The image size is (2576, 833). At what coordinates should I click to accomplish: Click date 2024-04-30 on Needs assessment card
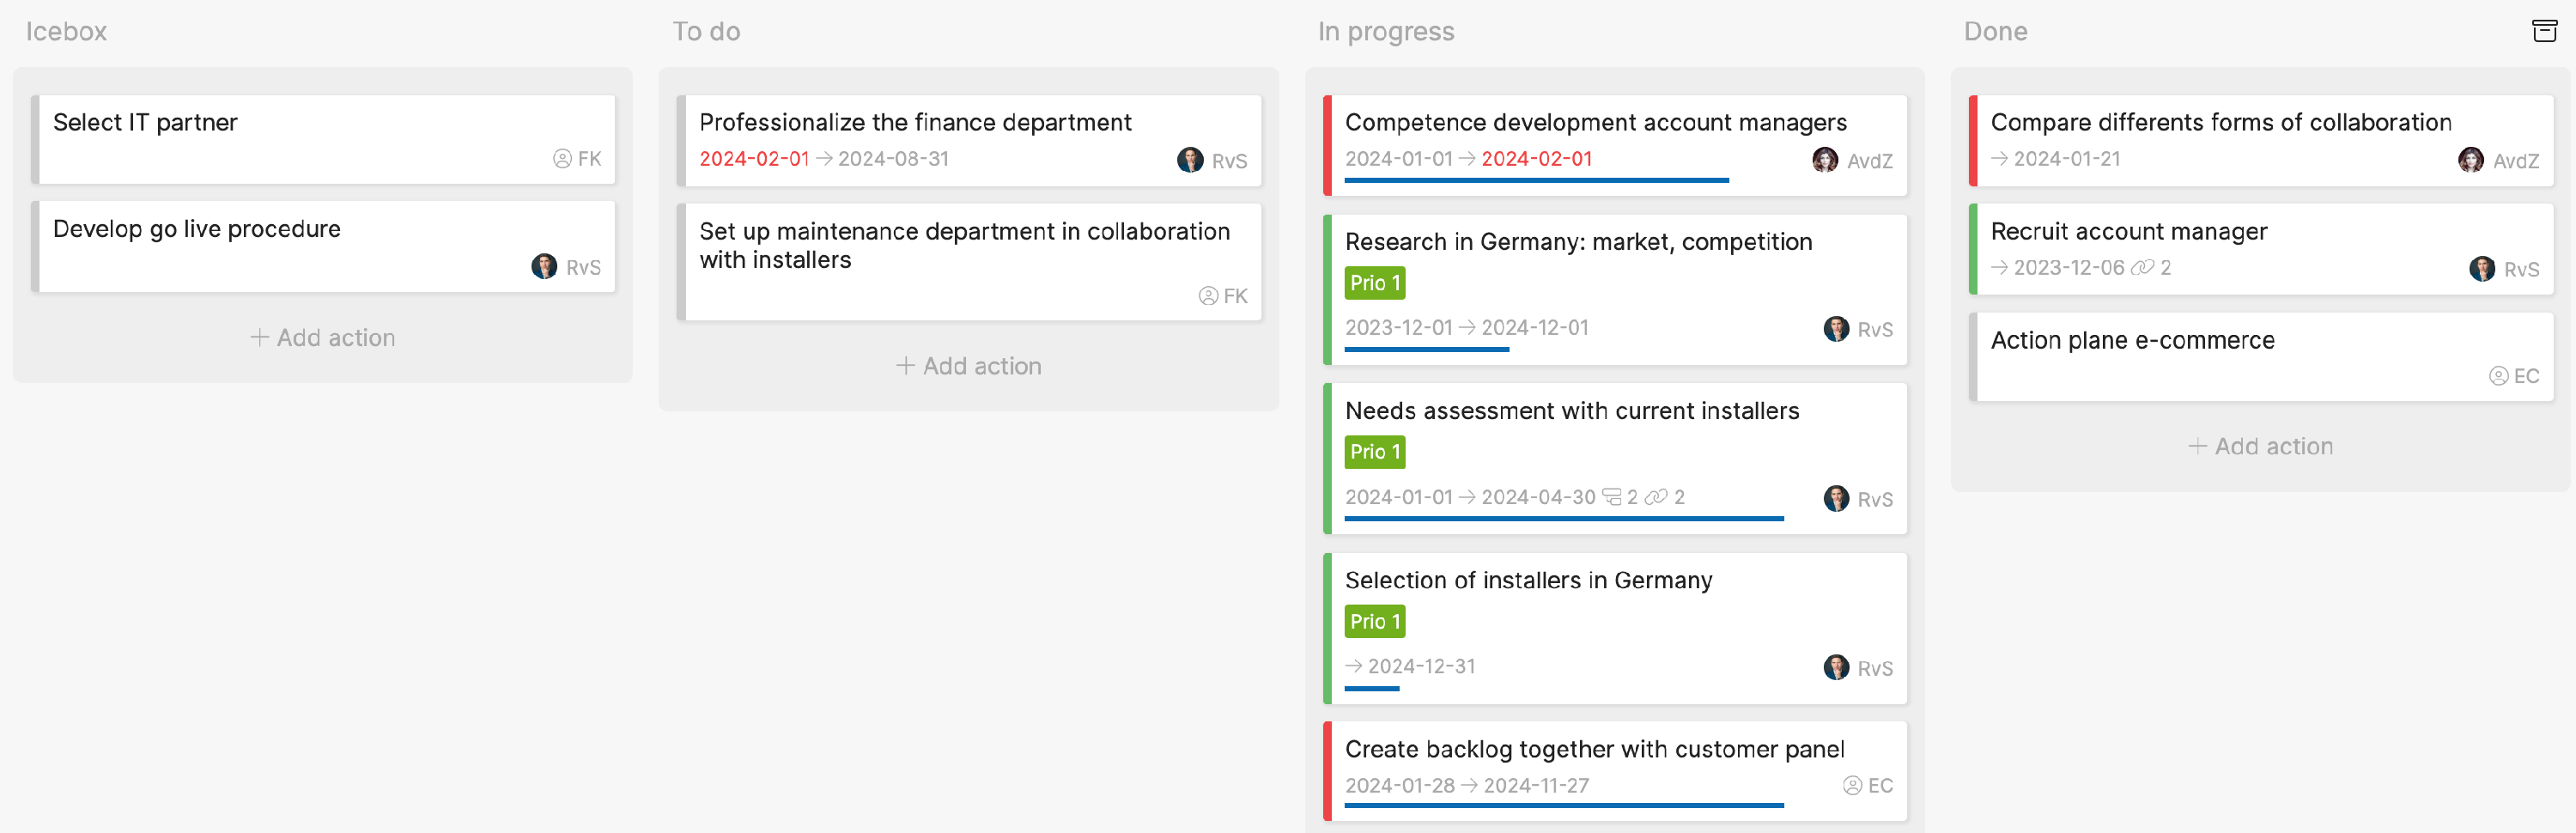(1538, 496)
